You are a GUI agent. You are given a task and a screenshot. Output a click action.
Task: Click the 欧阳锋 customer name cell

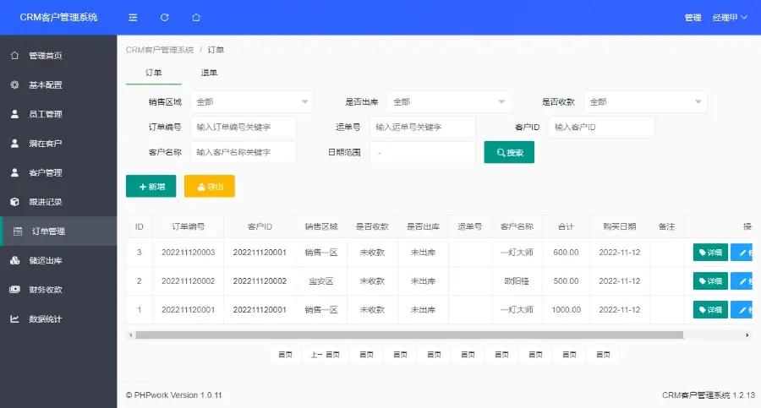pyautogui.click(x=517, y=281)
